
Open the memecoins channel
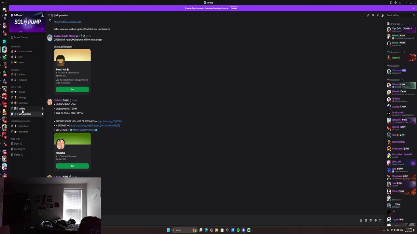pos(27,103)
